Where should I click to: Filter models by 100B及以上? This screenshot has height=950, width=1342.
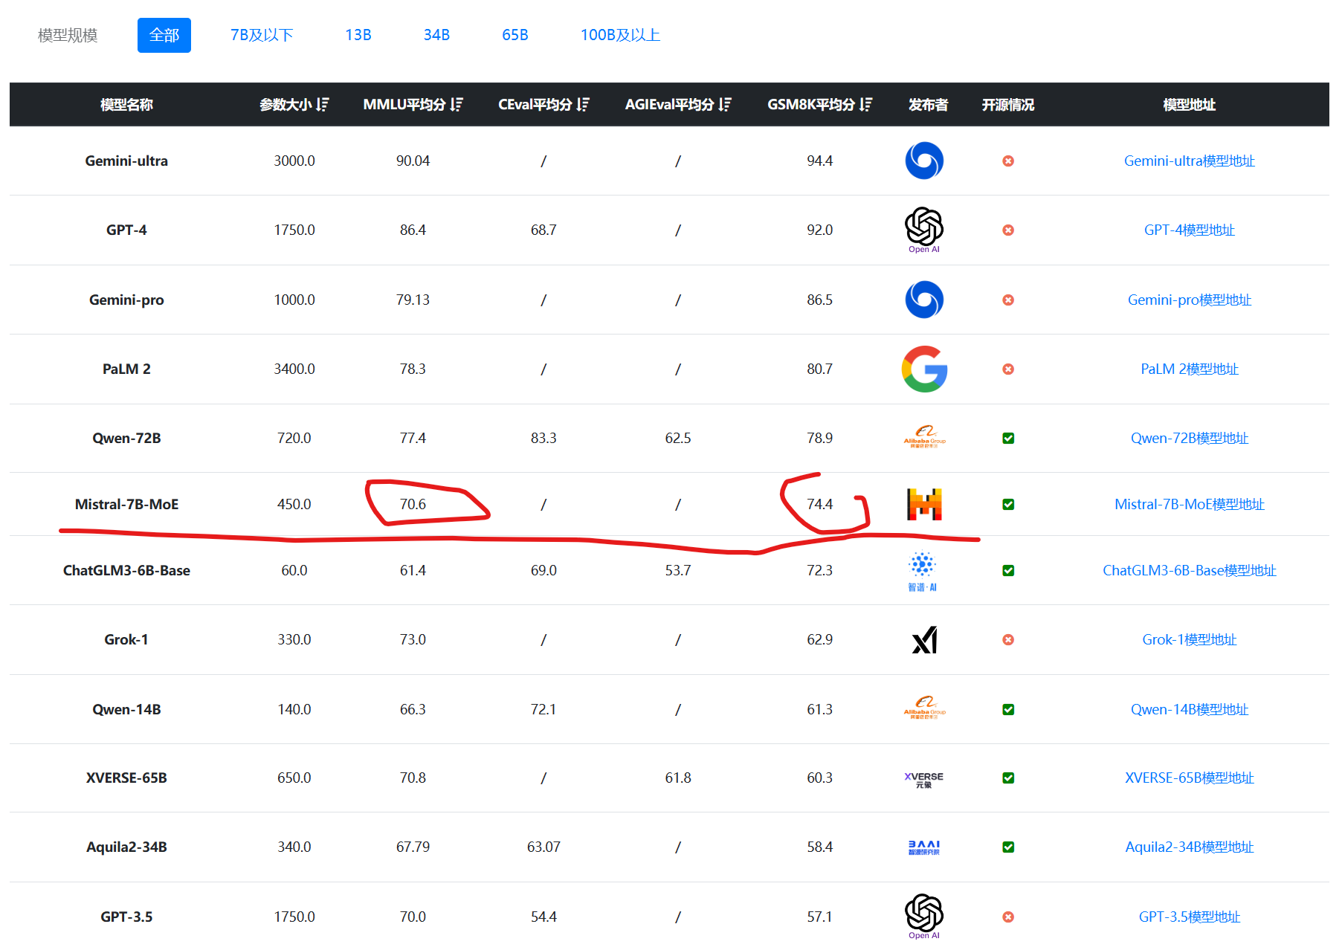pos(620,35)
